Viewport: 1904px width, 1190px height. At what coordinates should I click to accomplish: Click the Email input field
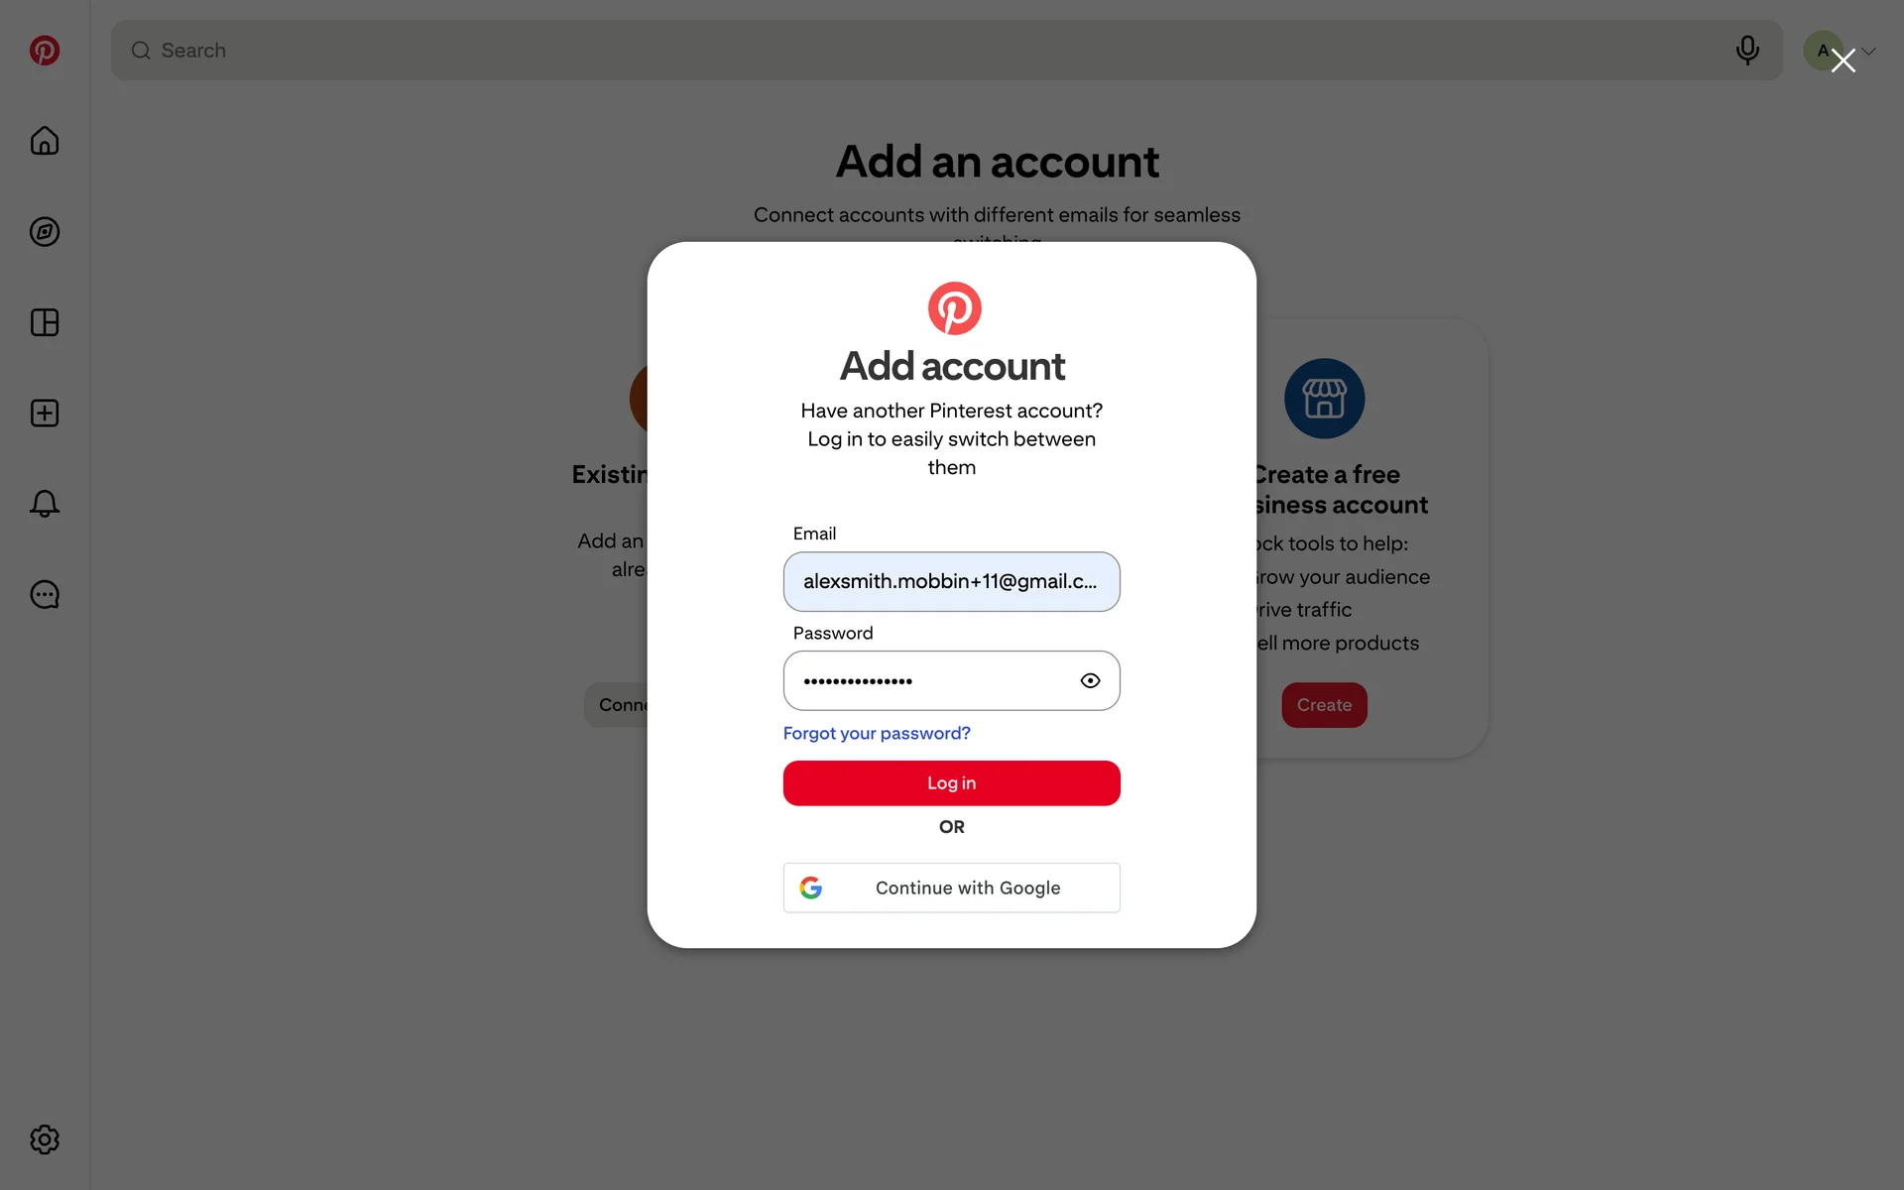point(952,582)
